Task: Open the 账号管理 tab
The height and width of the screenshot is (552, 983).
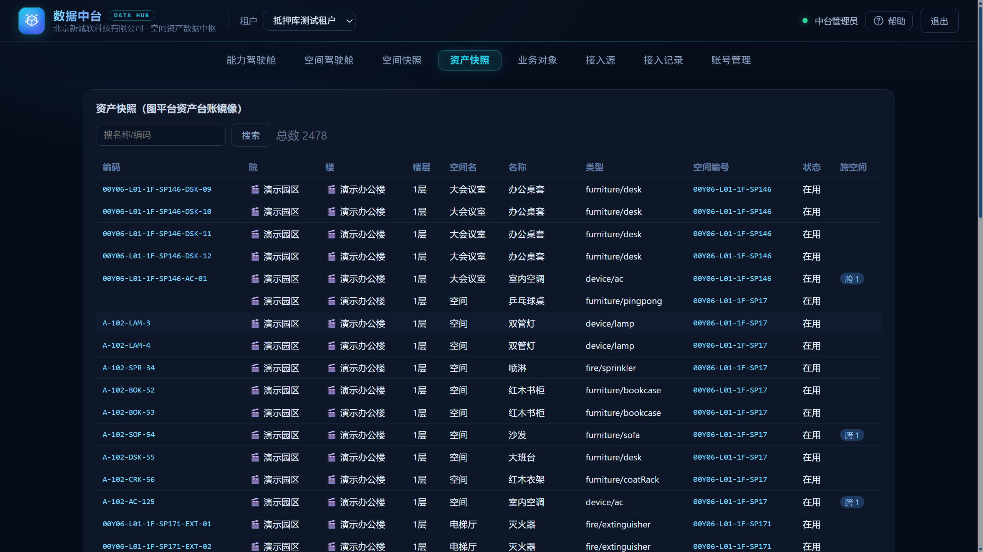Action: (731, 60)
